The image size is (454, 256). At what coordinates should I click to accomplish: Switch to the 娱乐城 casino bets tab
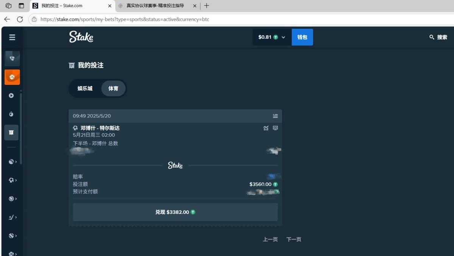click(x=85, y=88)
